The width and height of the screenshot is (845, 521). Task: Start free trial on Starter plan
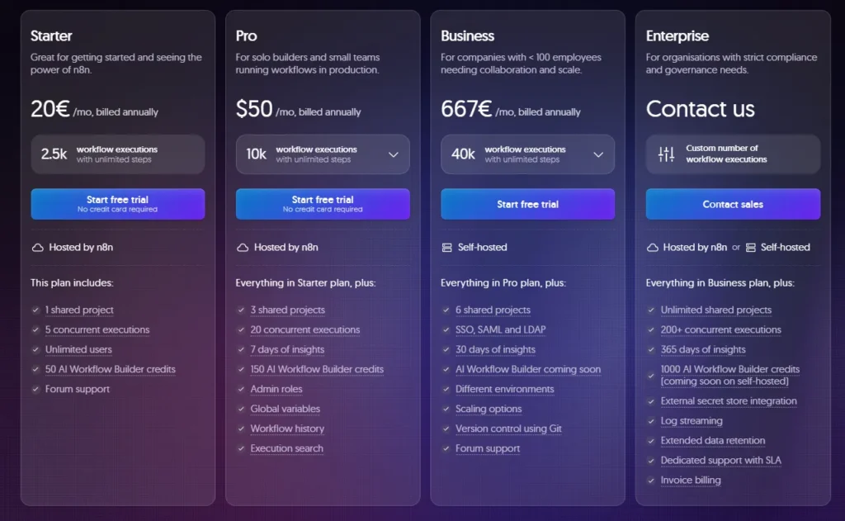point(117,204)
